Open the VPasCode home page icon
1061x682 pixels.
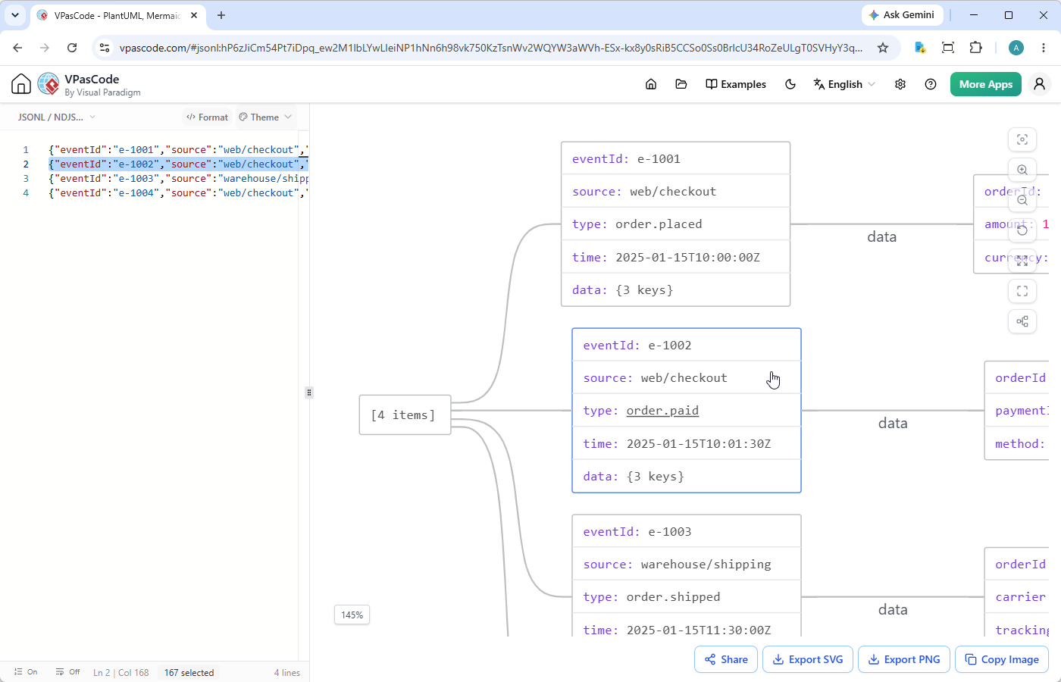21,83
